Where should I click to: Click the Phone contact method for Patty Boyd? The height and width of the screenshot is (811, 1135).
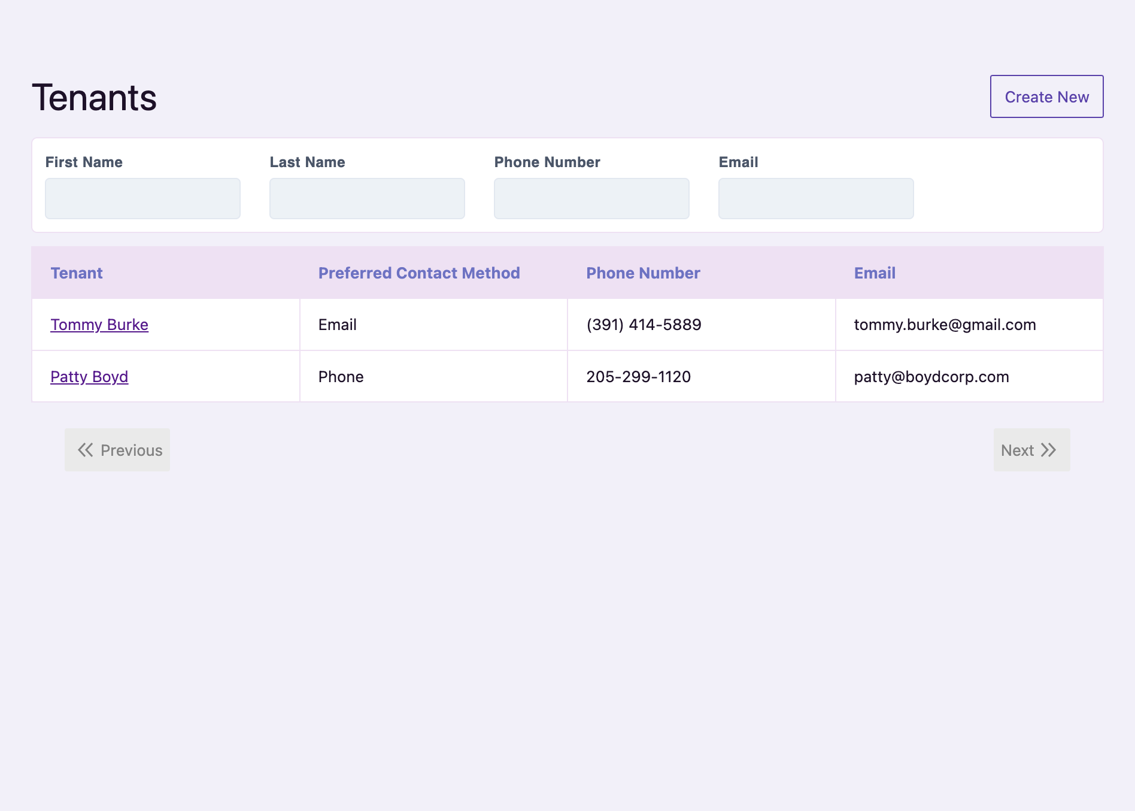(340, 376)
